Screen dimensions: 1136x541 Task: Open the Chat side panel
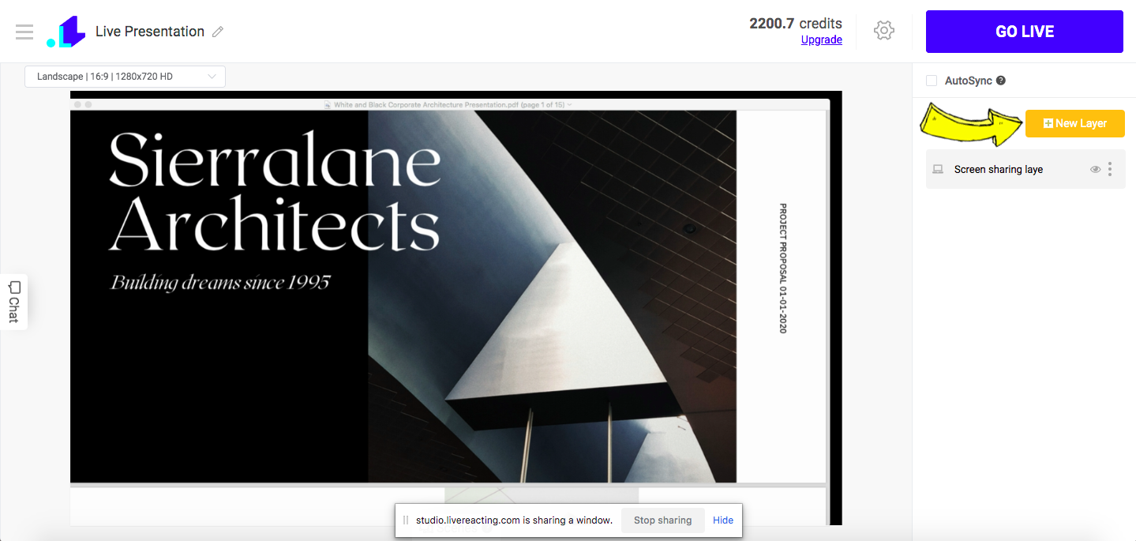point(13,302)
